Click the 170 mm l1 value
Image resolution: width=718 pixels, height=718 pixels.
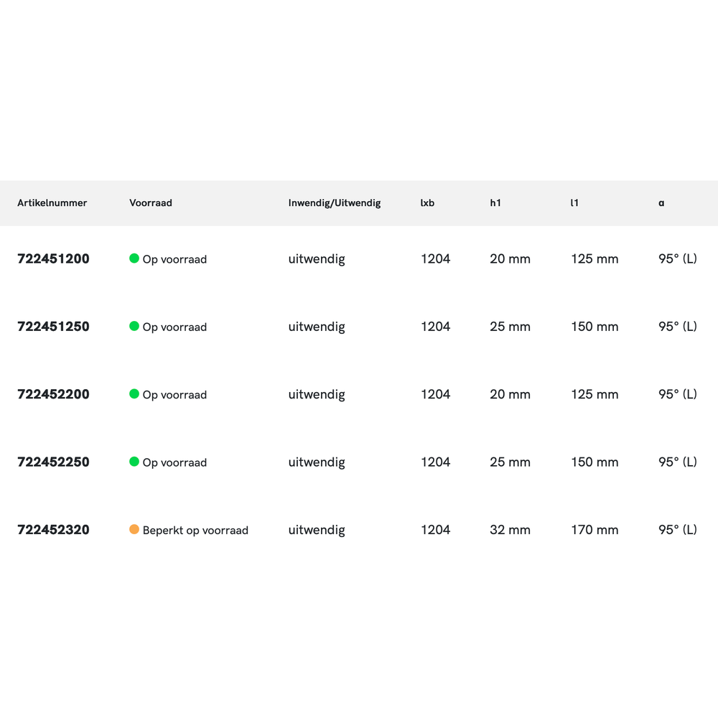point(595,530)
